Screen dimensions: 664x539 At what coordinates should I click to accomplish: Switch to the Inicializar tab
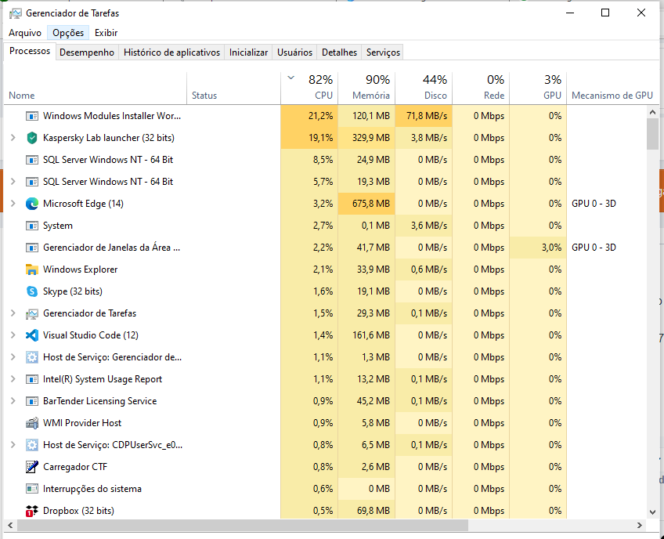pos(248,52)
